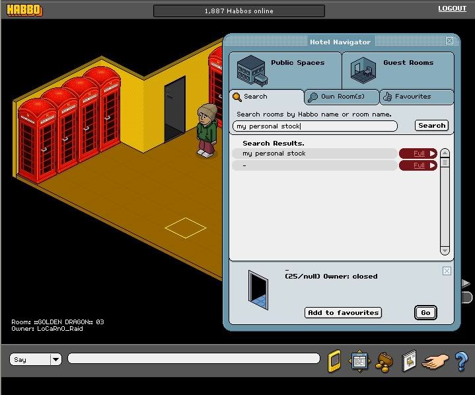Click the Full arrow on second result

418,165
